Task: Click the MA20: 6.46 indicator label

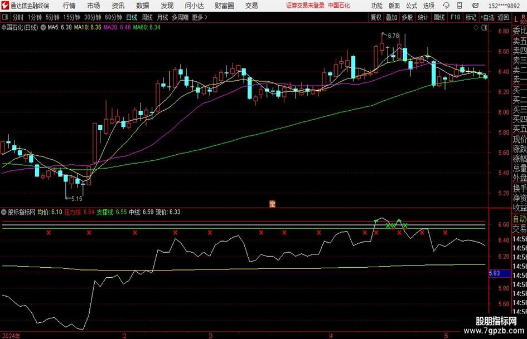Action: point(117,27)
